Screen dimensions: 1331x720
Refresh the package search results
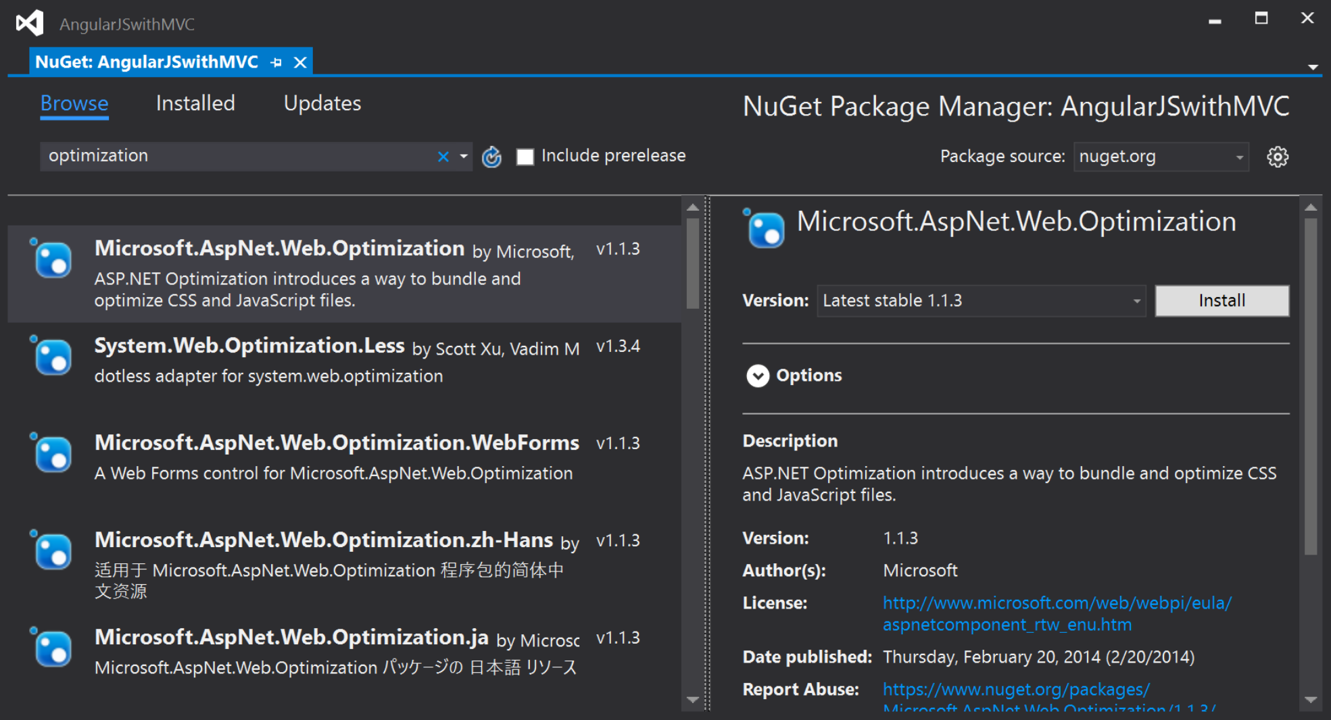(x=491, y=157)
